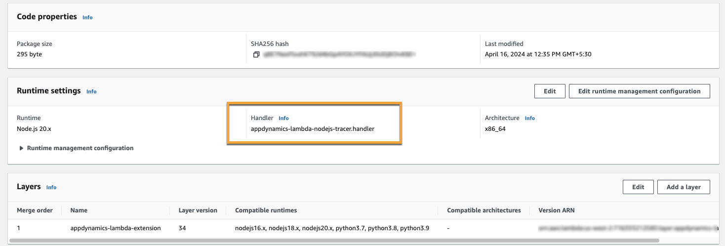Screen dimensions: 725x246
Task: Select the appdynamics-lambda-extension layer row
Action: point(363,228)
